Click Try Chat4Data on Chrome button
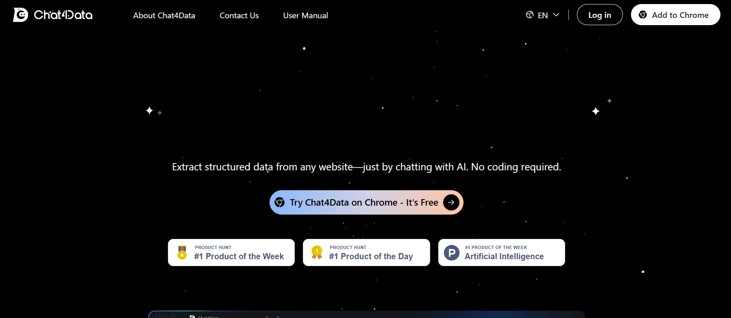 point(366,202)
